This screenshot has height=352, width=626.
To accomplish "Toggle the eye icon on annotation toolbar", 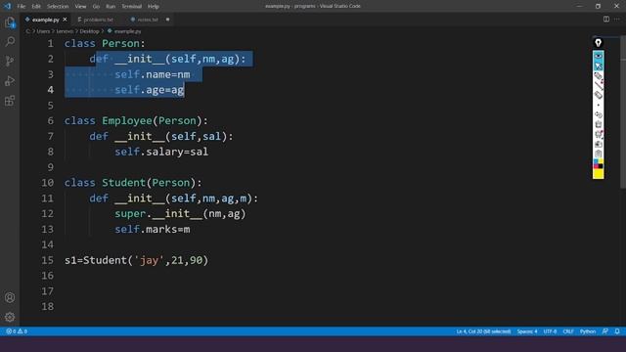I will (x=598, y=56).
